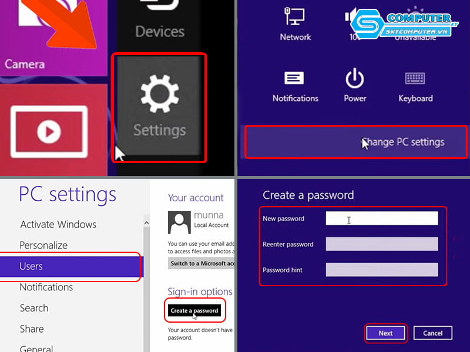Launch the Video play tile
This screenshot has width=470, height=352.
pos(49,132)
